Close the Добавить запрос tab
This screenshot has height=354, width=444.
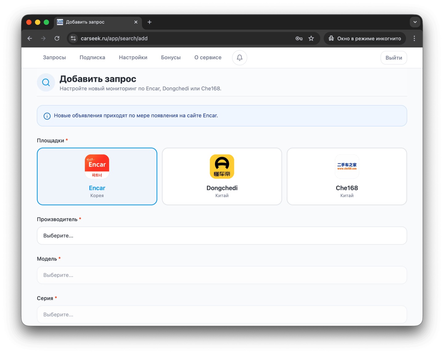[136, 22]
